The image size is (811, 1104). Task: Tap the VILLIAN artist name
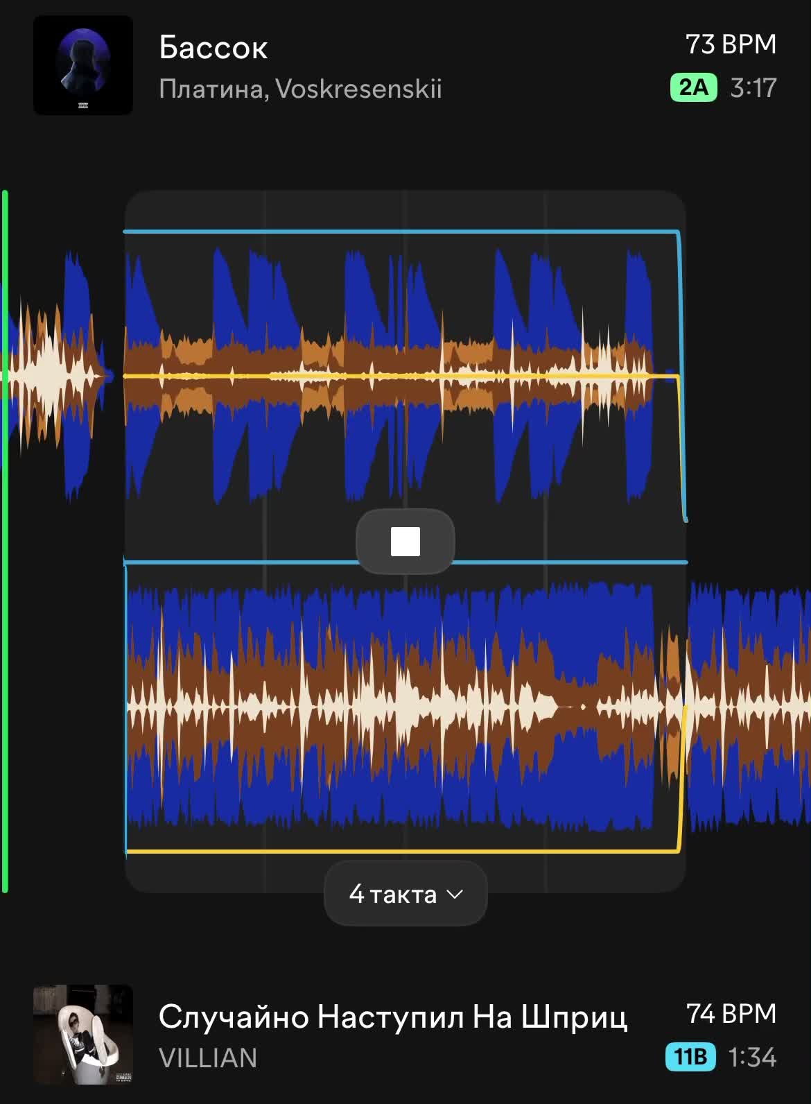tap(208, 1058)
